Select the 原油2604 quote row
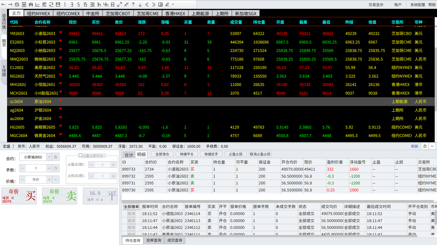Viewport: 437px width, 245px height. 221,102
